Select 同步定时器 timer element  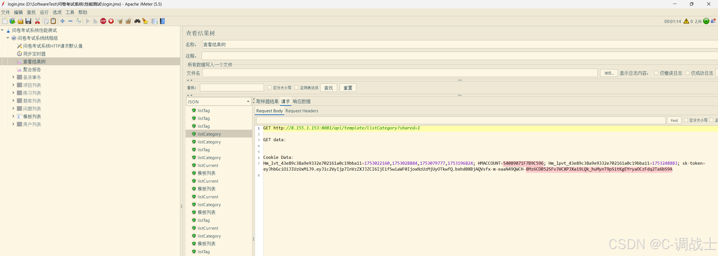coord(34,54)
